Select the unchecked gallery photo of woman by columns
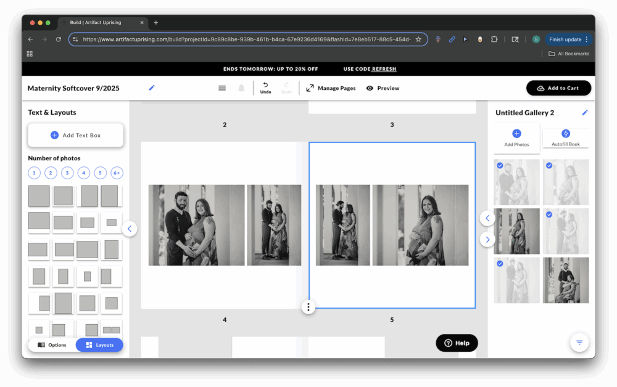The height and width of the screenshot is (387, 617). point(516,231)
